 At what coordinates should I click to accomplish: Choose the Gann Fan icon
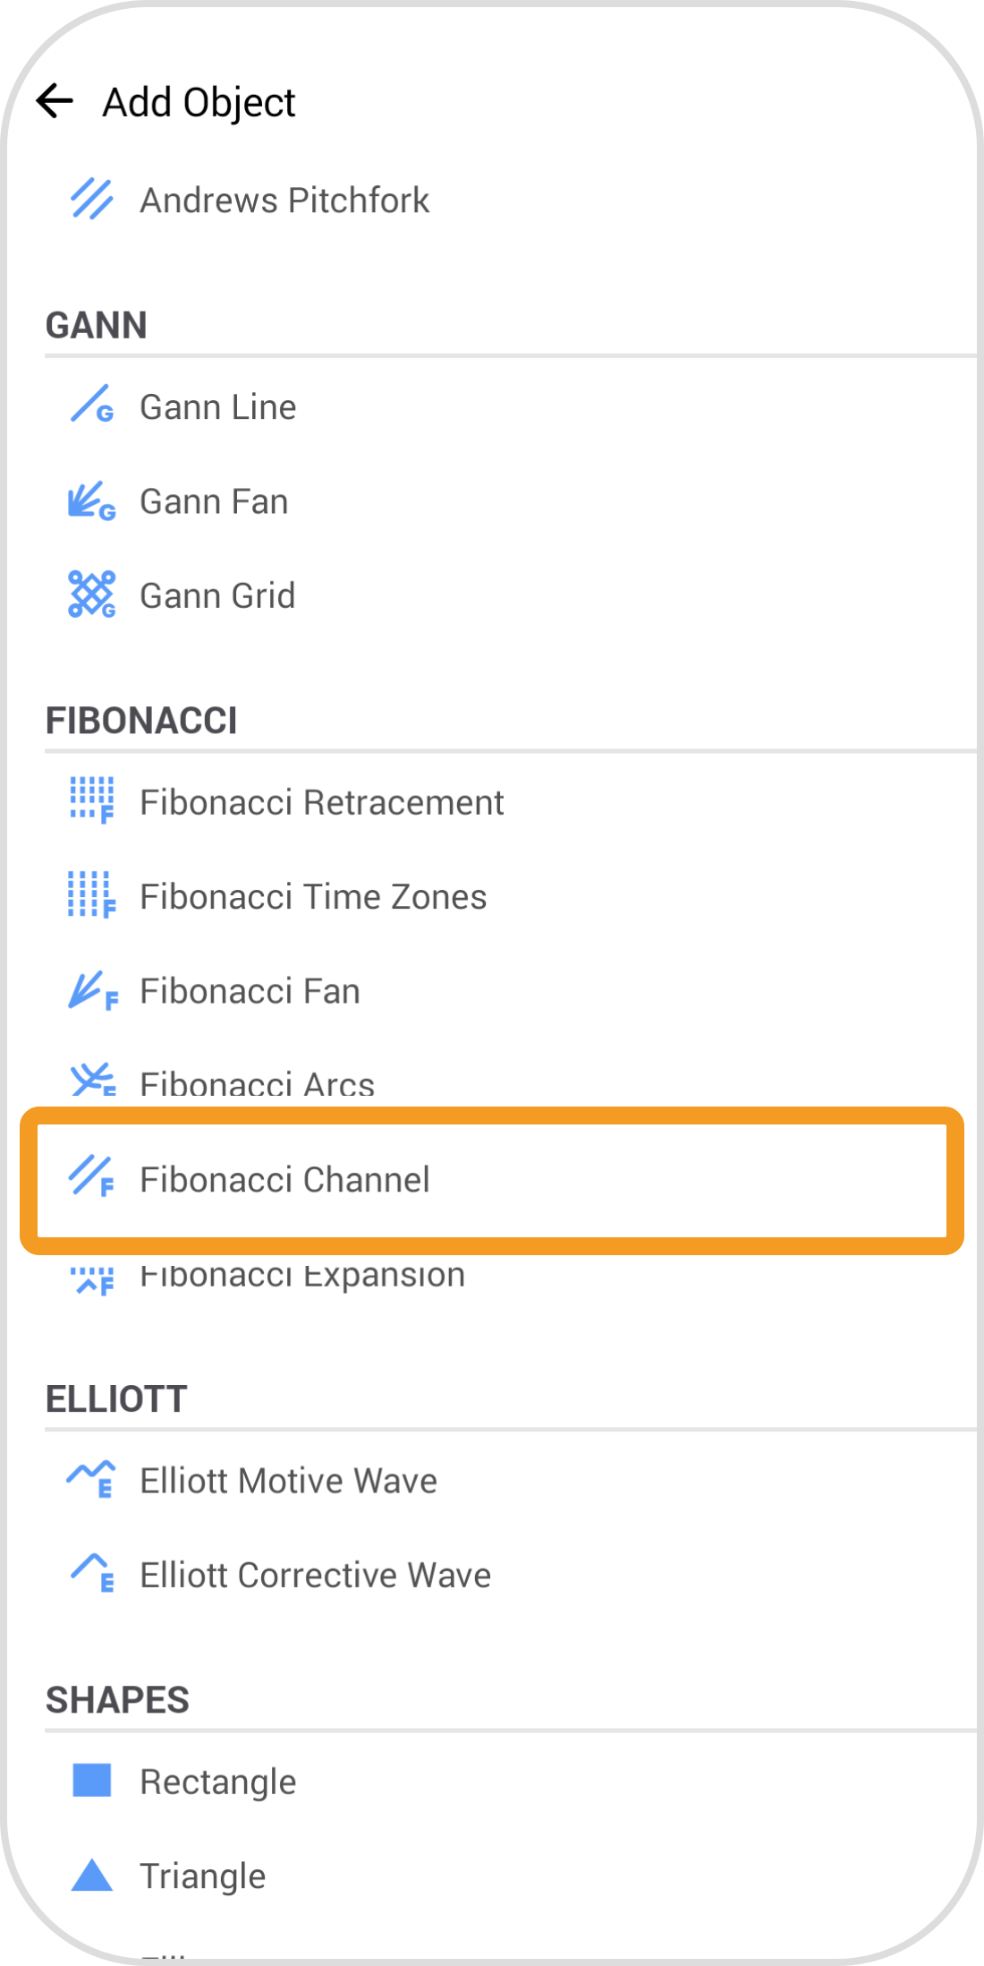91,501
